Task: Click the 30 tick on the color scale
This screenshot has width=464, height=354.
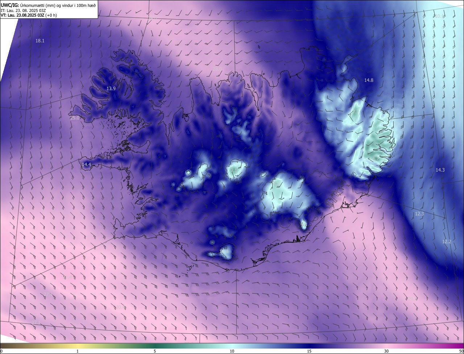Action: 386,351
